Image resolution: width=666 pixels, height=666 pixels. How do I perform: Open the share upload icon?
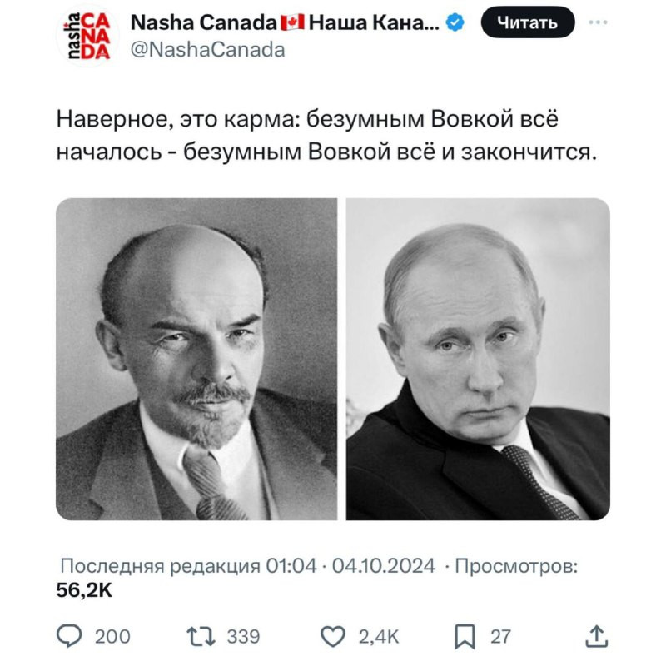click(x=597, y=636)
